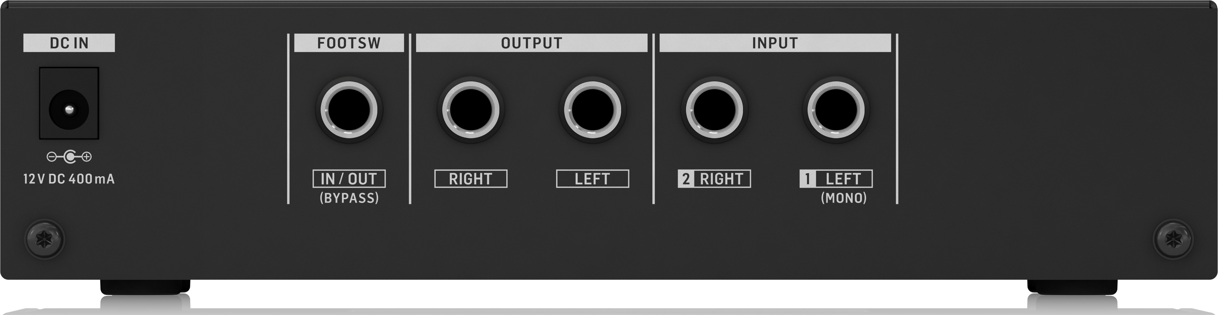Click the INPUT section header
Screen dimensions: 1218x315
[x=775, y=43]
